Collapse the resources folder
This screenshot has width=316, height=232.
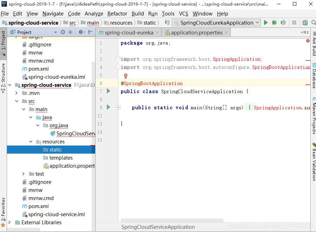pyautogui.click(x=31, y=142)
